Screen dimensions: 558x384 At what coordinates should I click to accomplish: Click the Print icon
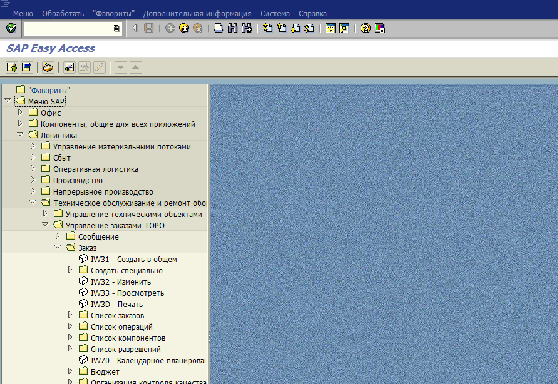219,28
